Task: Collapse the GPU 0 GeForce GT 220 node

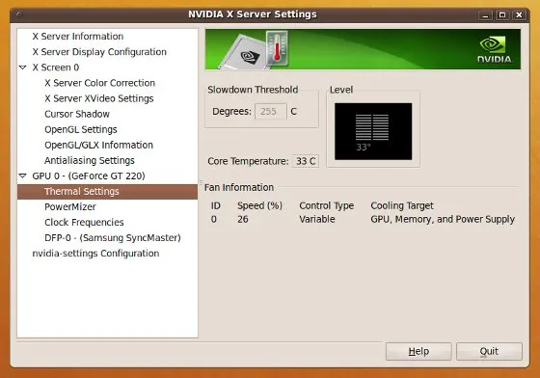Action: pos(23,175)
